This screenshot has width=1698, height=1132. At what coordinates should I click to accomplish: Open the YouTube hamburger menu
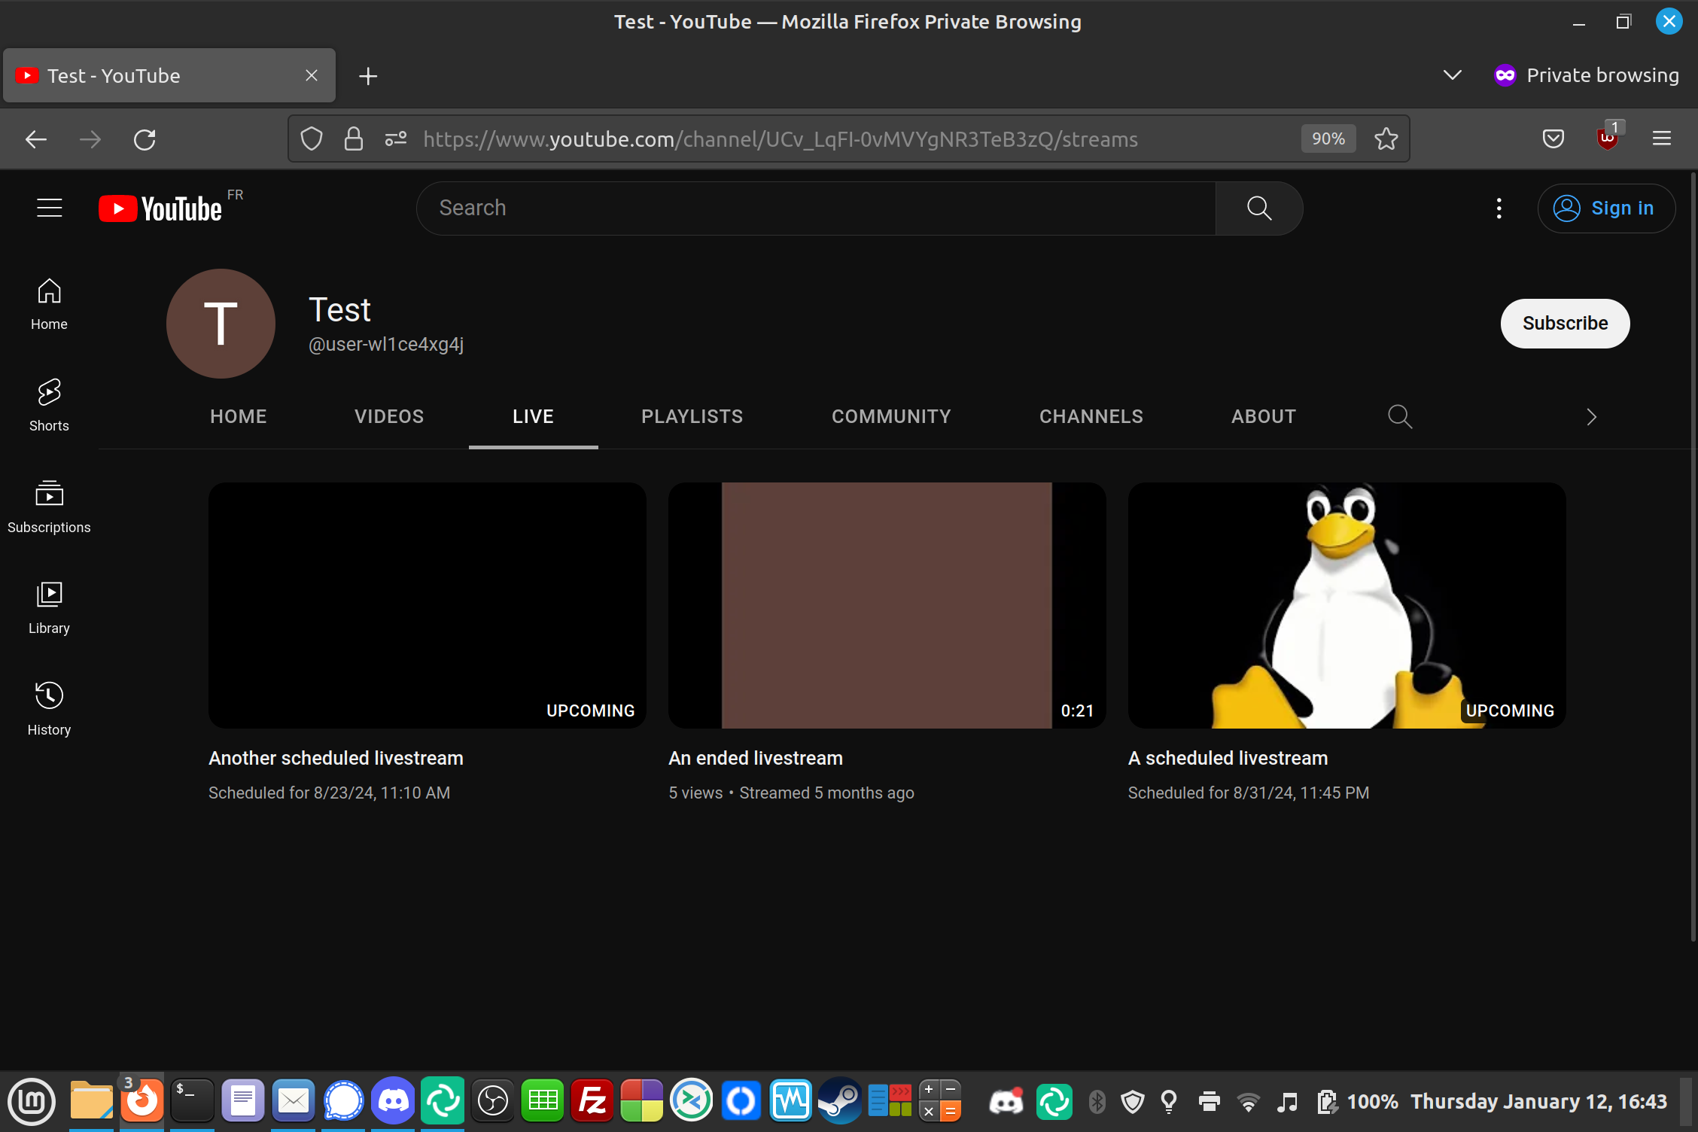click(49, 208)
